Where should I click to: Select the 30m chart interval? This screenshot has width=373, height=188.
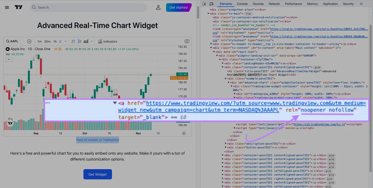47,41
